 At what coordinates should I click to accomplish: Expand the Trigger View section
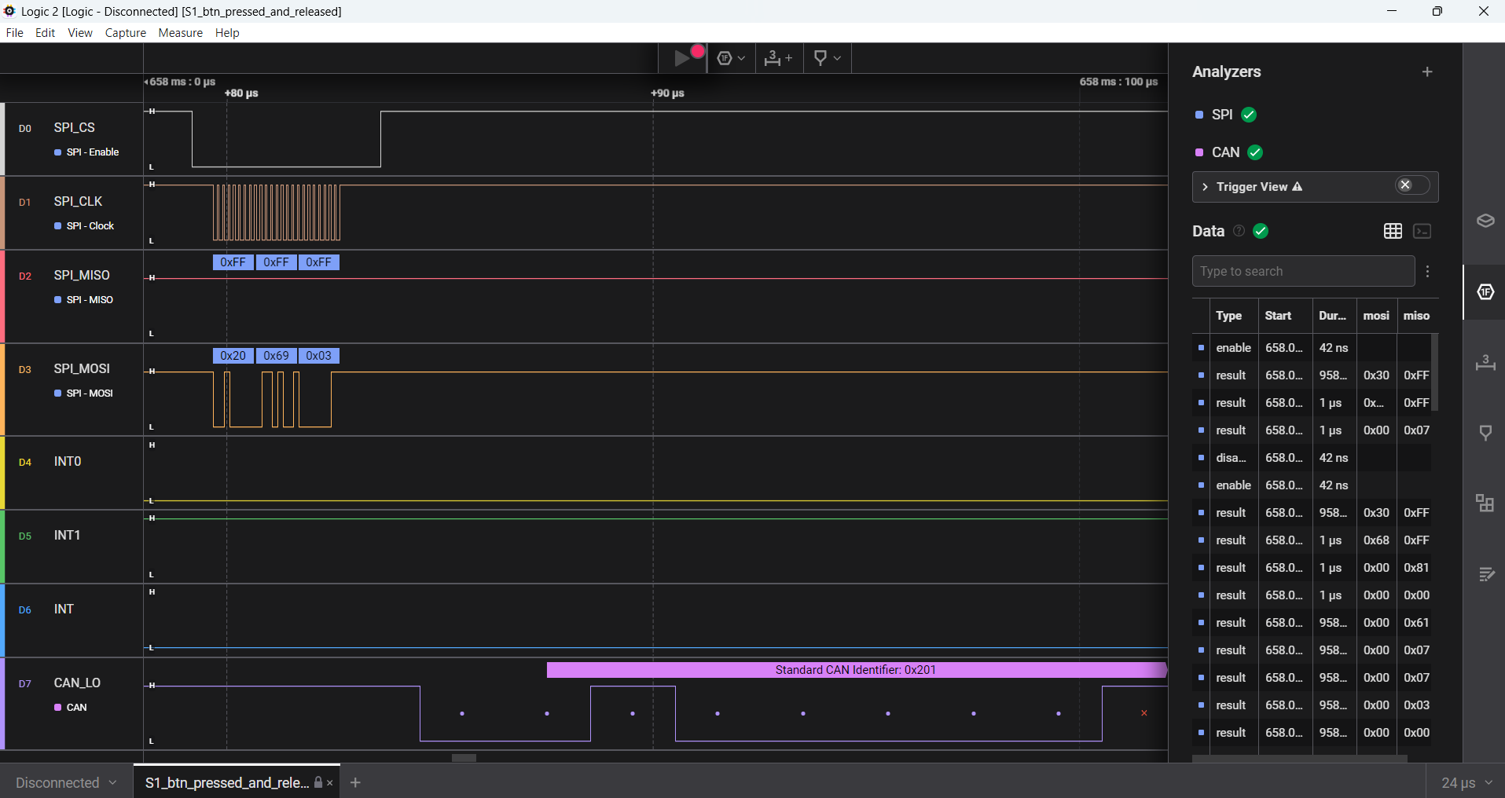1205,187
